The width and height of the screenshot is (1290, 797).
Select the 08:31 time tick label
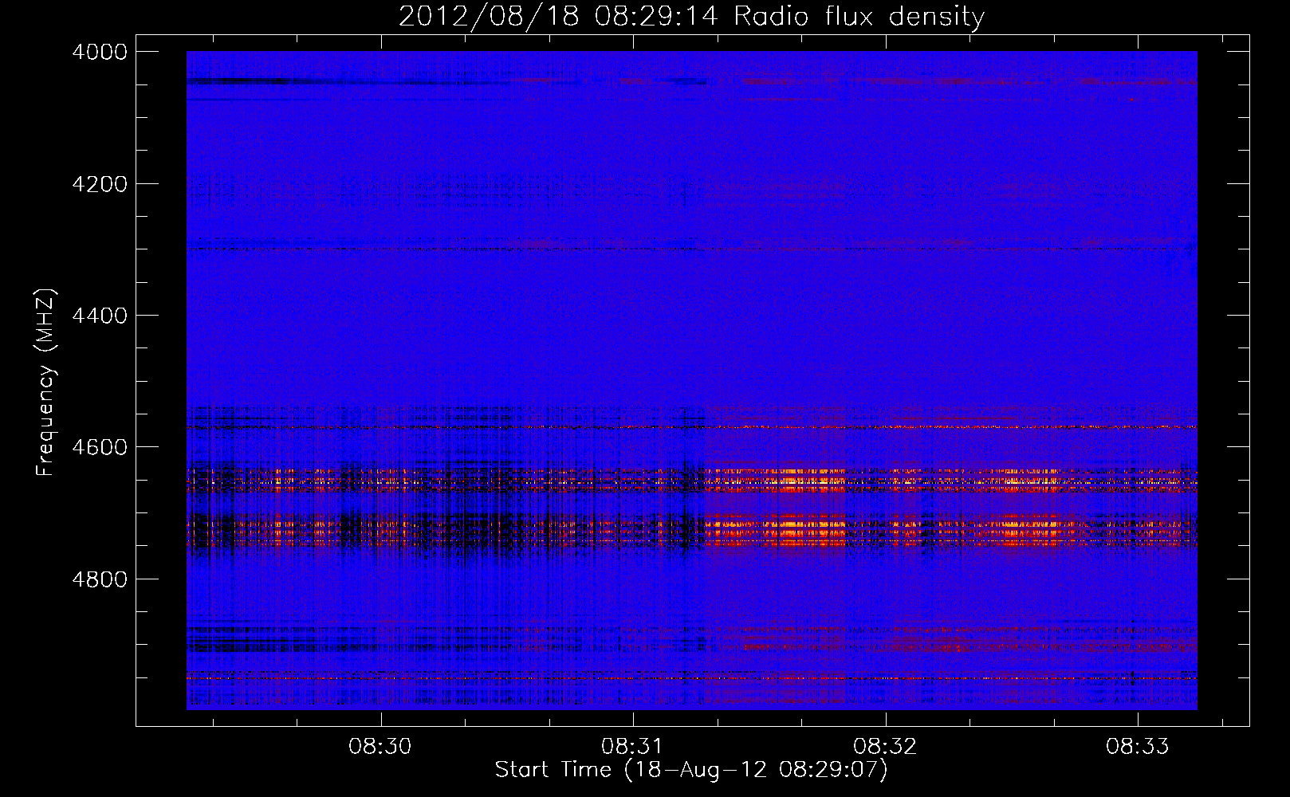[x=633, y=746]
